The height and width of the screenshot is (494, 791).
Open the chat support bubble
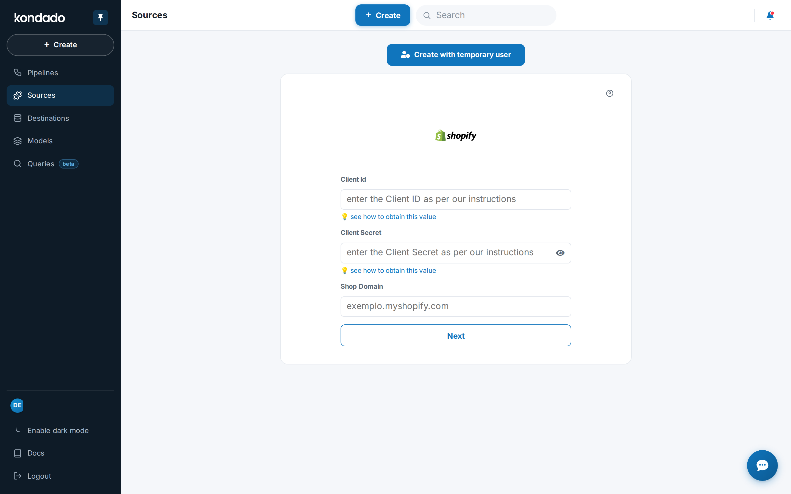762,465
